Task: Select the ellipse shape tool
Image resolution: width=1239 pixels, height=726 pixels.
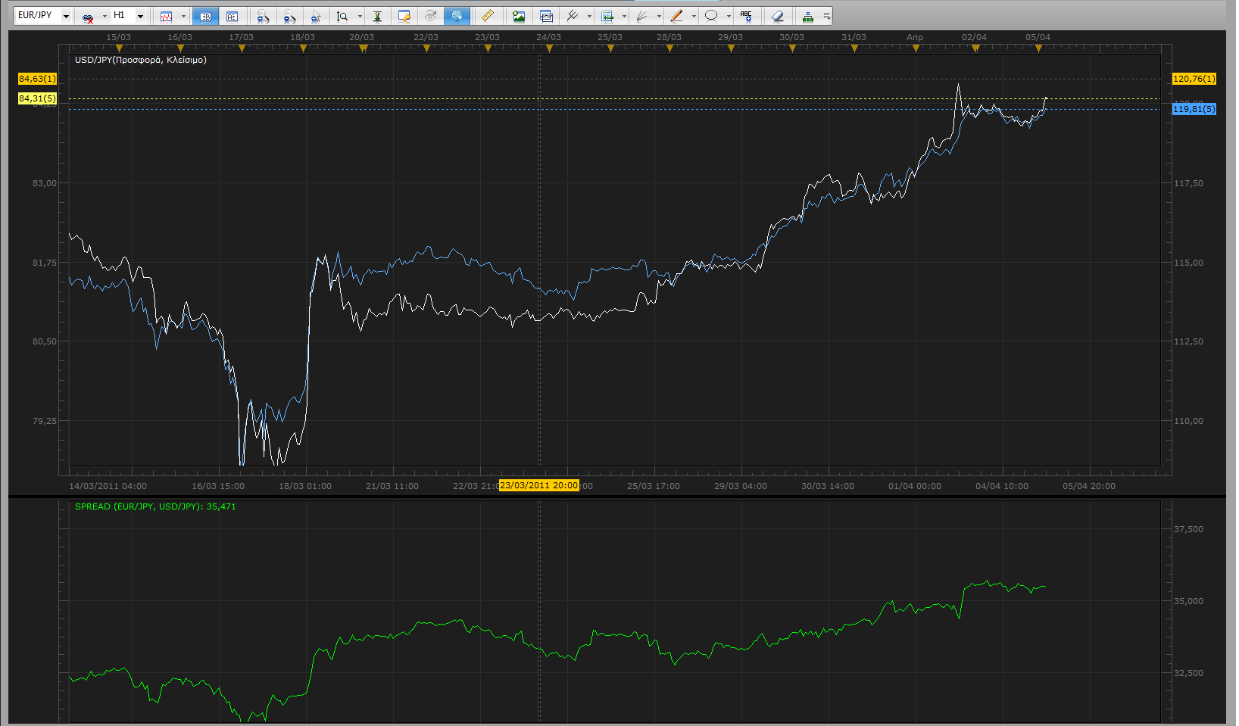Action: pos(711,16)
